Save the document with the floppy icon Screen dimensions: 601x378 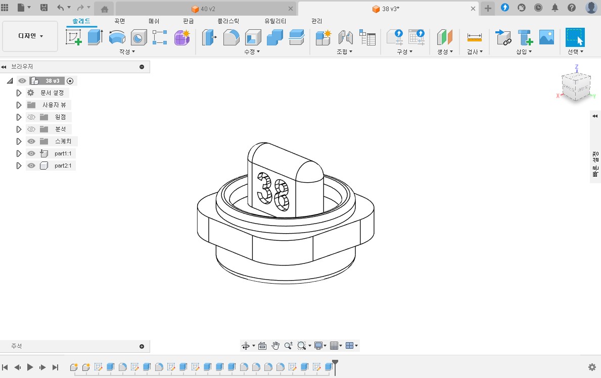(x=44, y=8)
